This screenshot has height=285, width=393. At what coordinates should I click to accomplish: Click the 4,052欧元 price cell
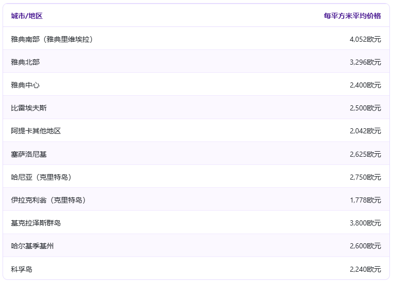[x=365, y=39]
